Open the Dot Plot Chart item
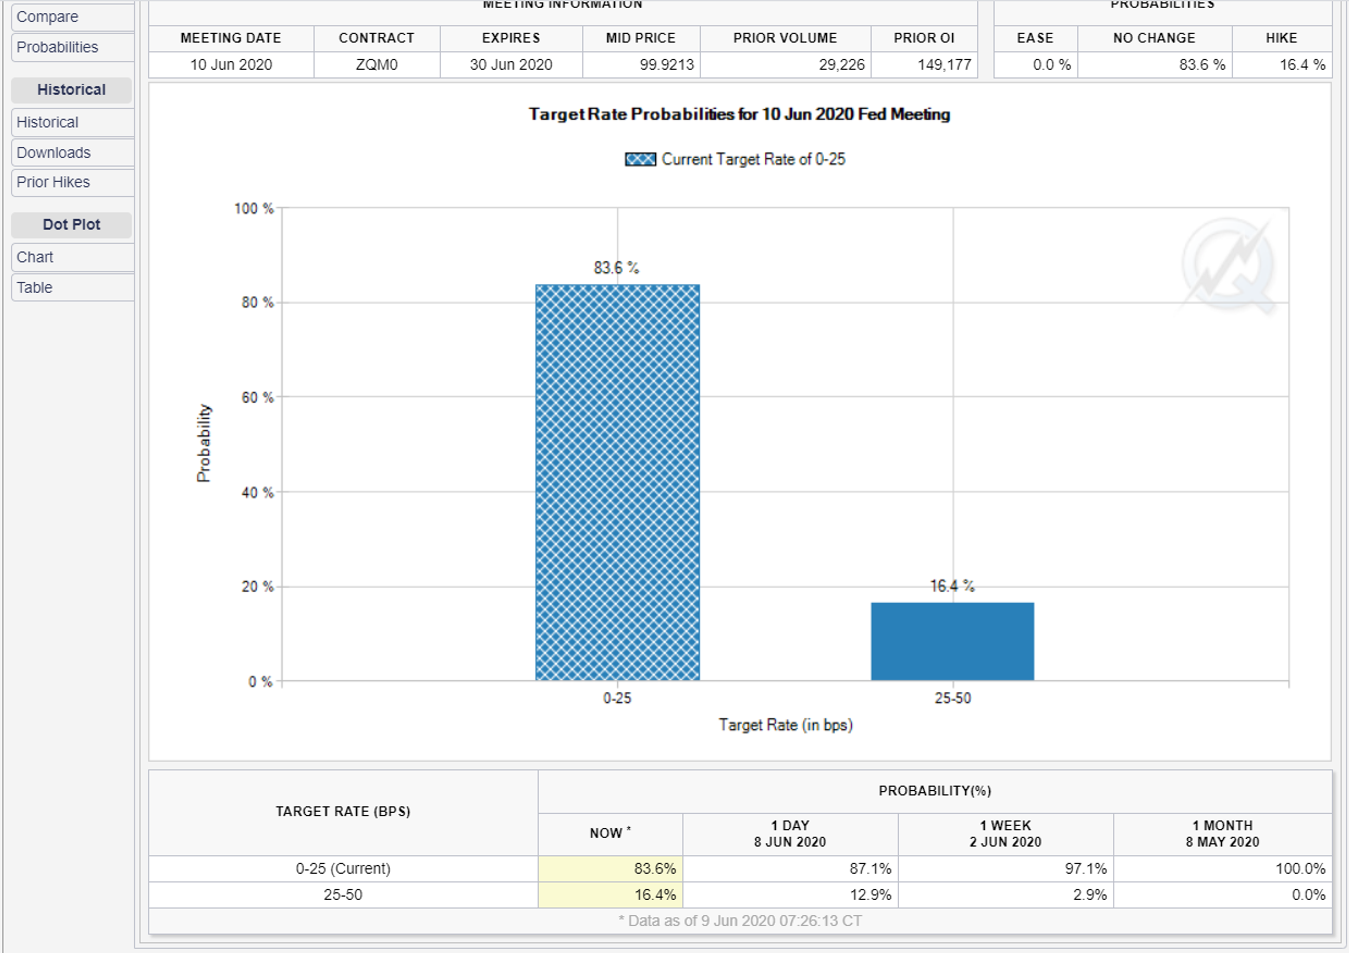Viewport: 1349px width, 953px height. tap(73, 257)
